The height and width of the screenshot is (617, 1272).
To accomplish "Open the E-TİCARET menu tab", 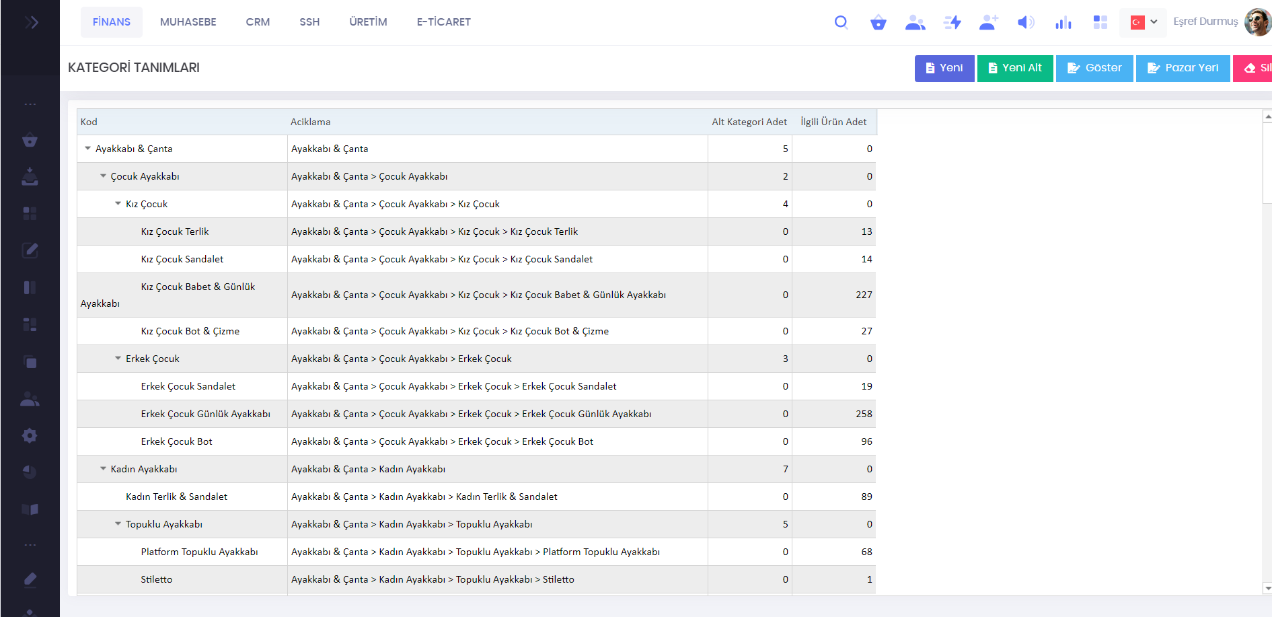I will [443, 22].
